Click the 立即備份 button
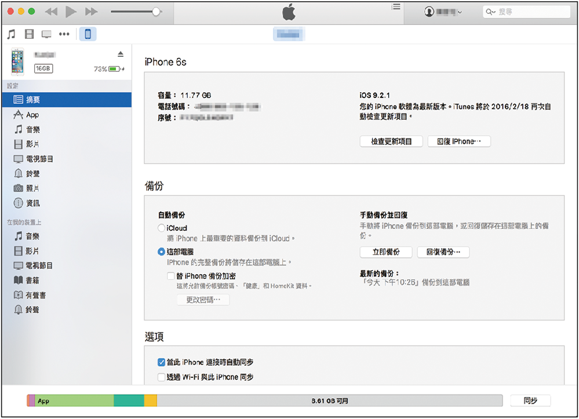Image resolution: width=579 pixels, height=419 pixels. click(x=386, y=252)
